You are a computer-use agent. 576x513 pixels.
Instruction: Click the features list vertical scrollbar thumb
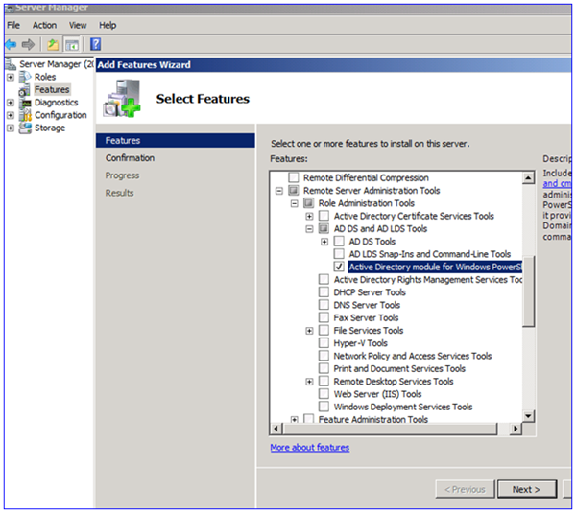point(529,291)
